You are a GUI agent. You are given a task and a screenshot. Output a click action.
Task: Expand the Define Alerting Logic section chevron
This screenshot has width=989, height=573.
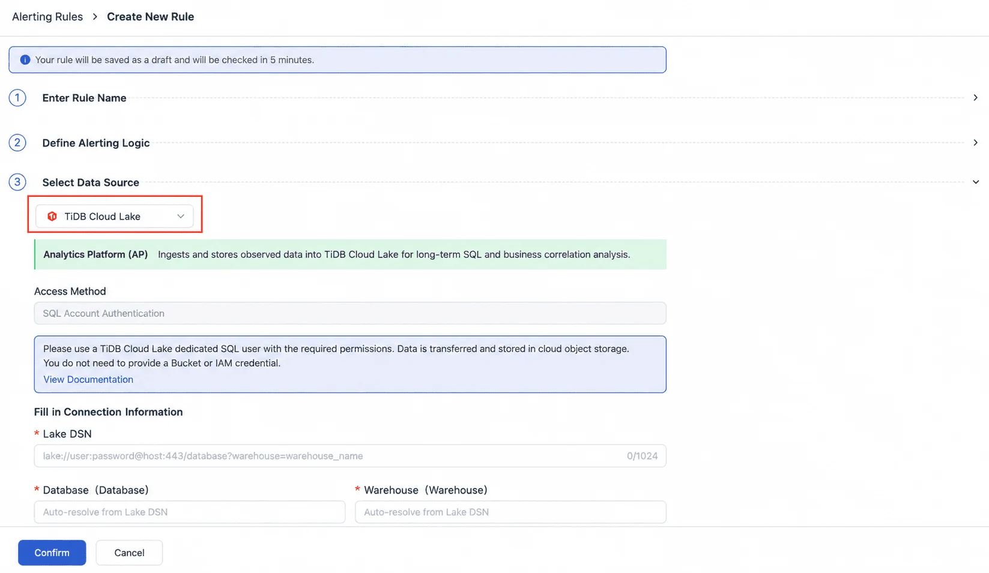click(975, 143)
